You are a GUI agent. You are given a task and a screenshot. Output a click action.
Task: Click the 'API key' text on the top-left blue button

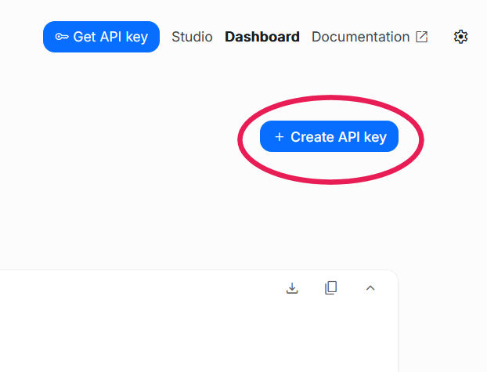pos(122,37)
